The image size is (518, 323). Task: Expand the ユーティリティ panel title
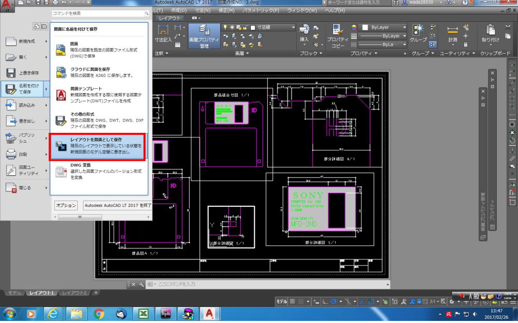click(457, 53)
